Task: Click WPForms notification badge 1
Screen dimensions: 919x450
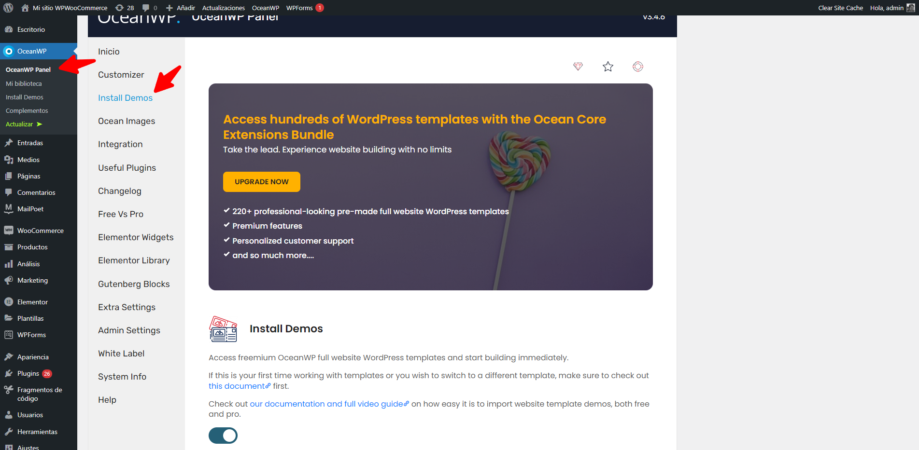Action: click(320, 8)
